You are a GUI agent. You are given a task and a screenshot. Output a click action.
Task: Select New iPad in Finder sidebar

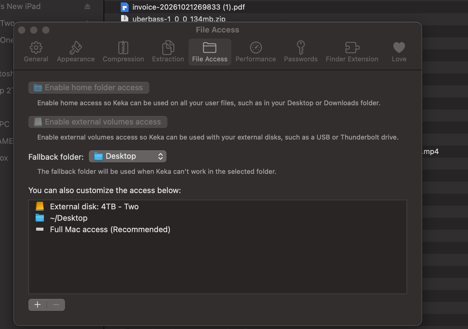point(20,6)
